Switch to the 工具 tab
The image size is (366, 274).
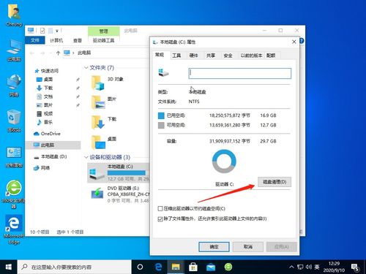tap(176, 56)
